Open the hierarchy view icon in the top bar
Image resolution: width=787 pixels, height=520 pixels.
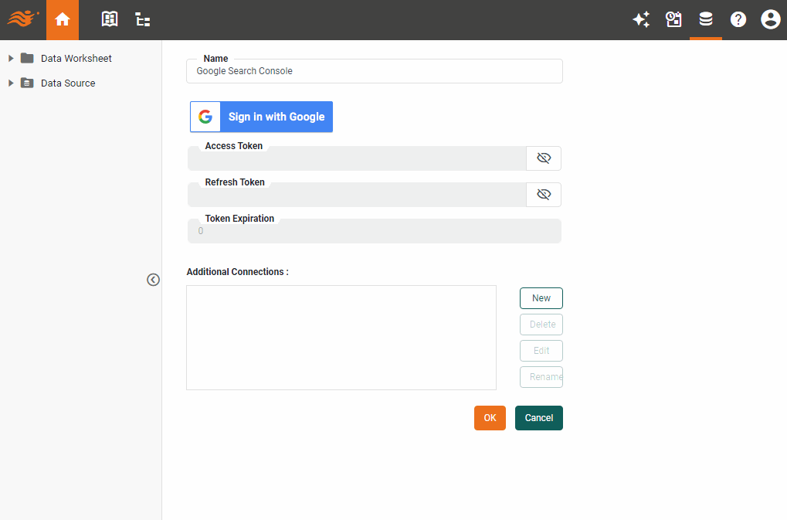click(142, 19)
